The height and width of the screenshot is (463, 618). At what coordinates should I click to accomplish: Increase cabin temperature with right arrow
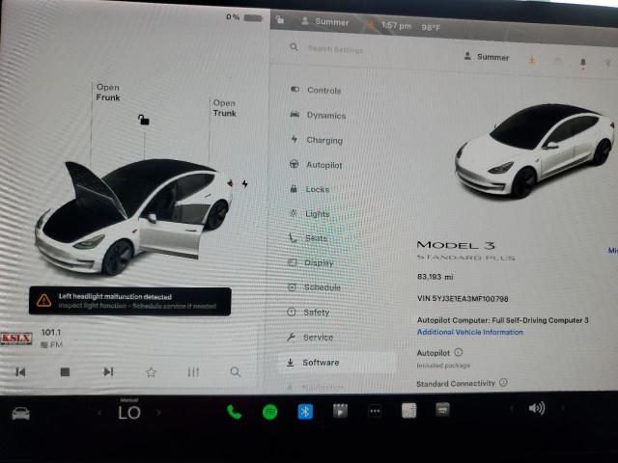pyautogui.click(x=158, y=412)
